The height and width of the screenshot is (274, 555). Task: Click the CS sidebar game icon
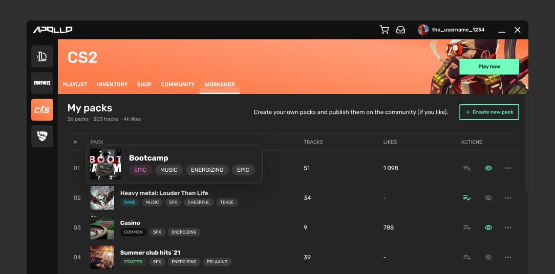pos(42,109)
